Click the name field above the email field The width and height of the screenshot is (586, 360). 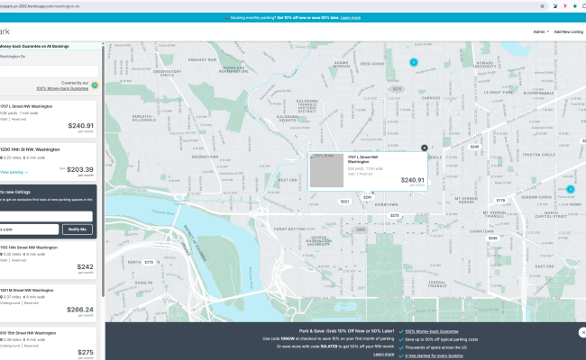click(46, 216)
